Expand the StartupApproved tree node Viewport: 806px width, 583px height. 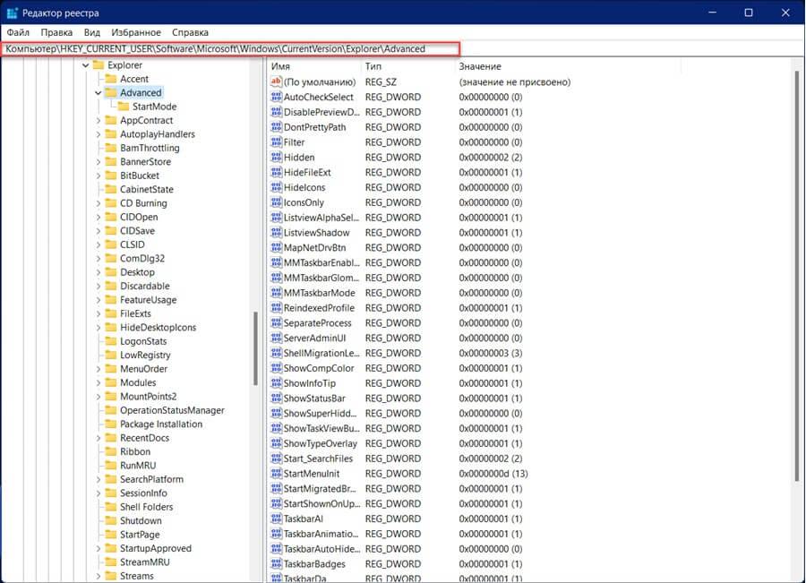tap(99, 549)
